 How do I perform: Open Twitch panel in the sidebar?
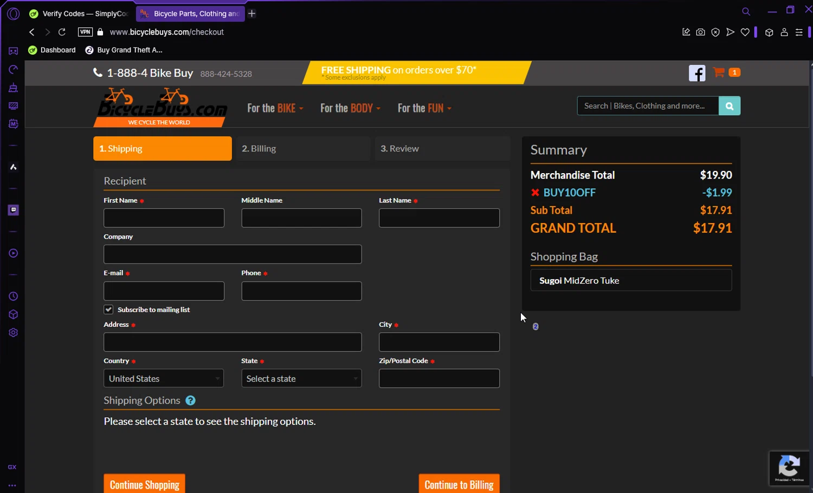[13, 210]
